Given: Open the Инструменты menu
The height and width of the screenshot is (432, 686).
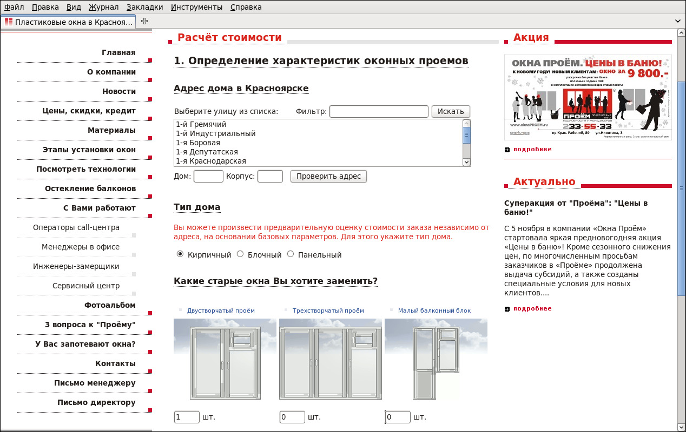Looking at the screenshot, I should [196, 7].
